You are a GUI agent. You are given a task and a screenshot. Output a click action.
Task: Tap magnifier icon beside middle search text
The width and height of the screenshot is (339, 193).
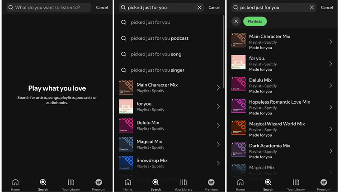click(123, 8)
